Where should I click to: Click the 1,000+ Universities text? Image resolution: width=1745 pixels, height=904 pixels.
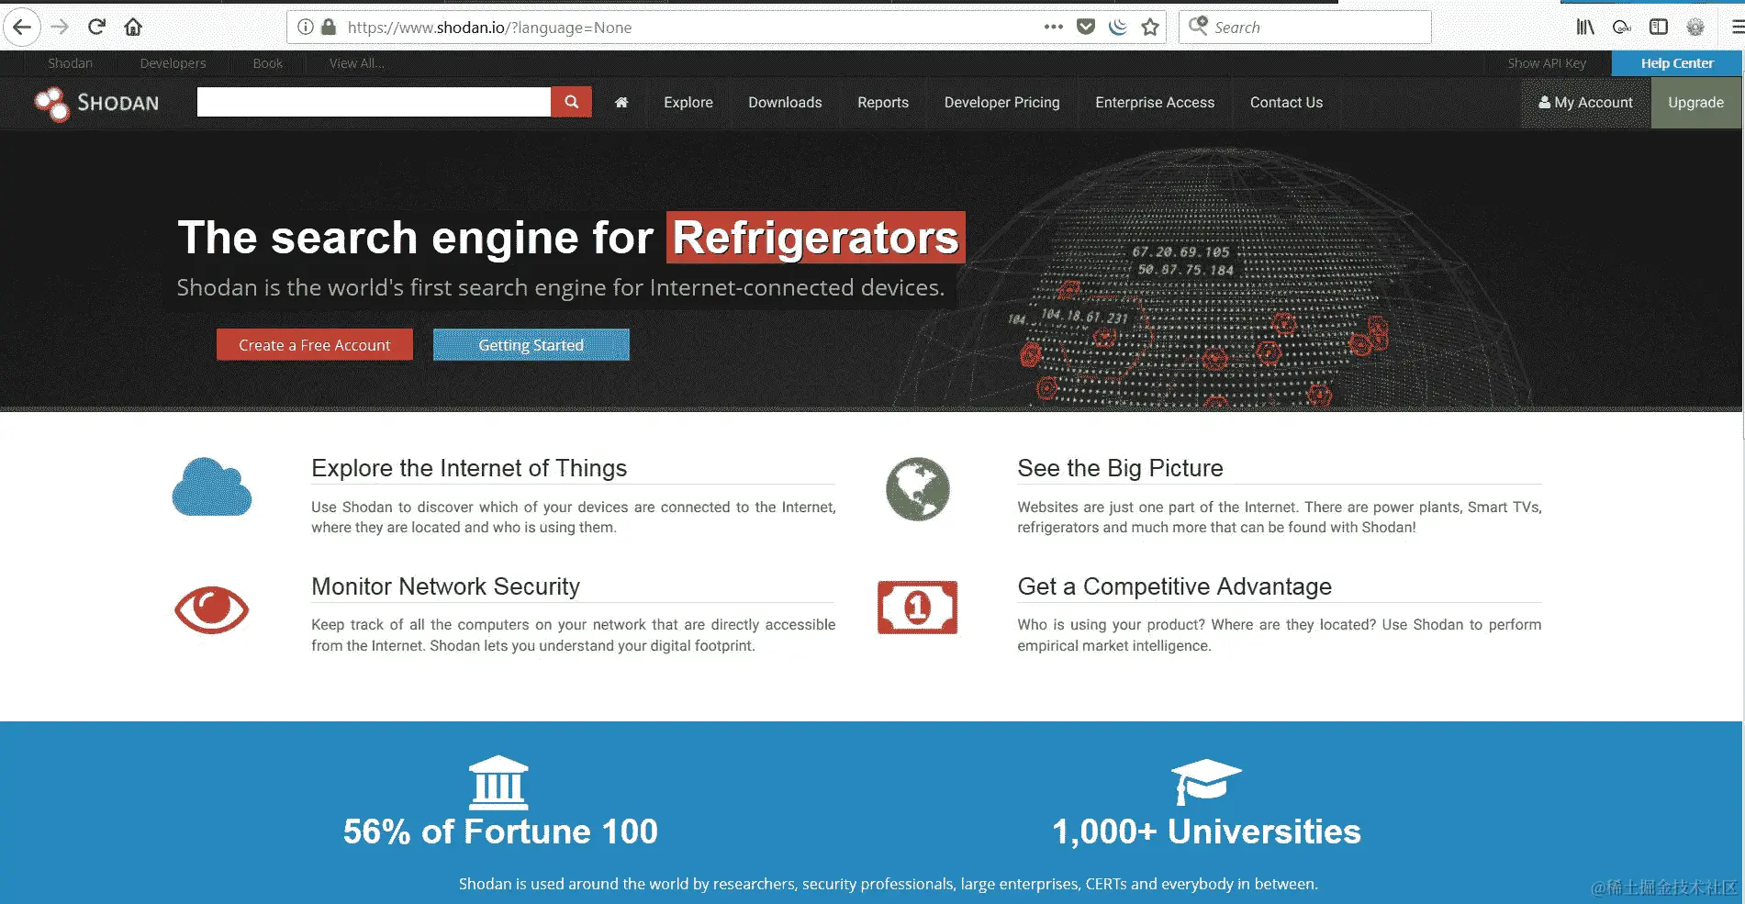coord(1206,831)
